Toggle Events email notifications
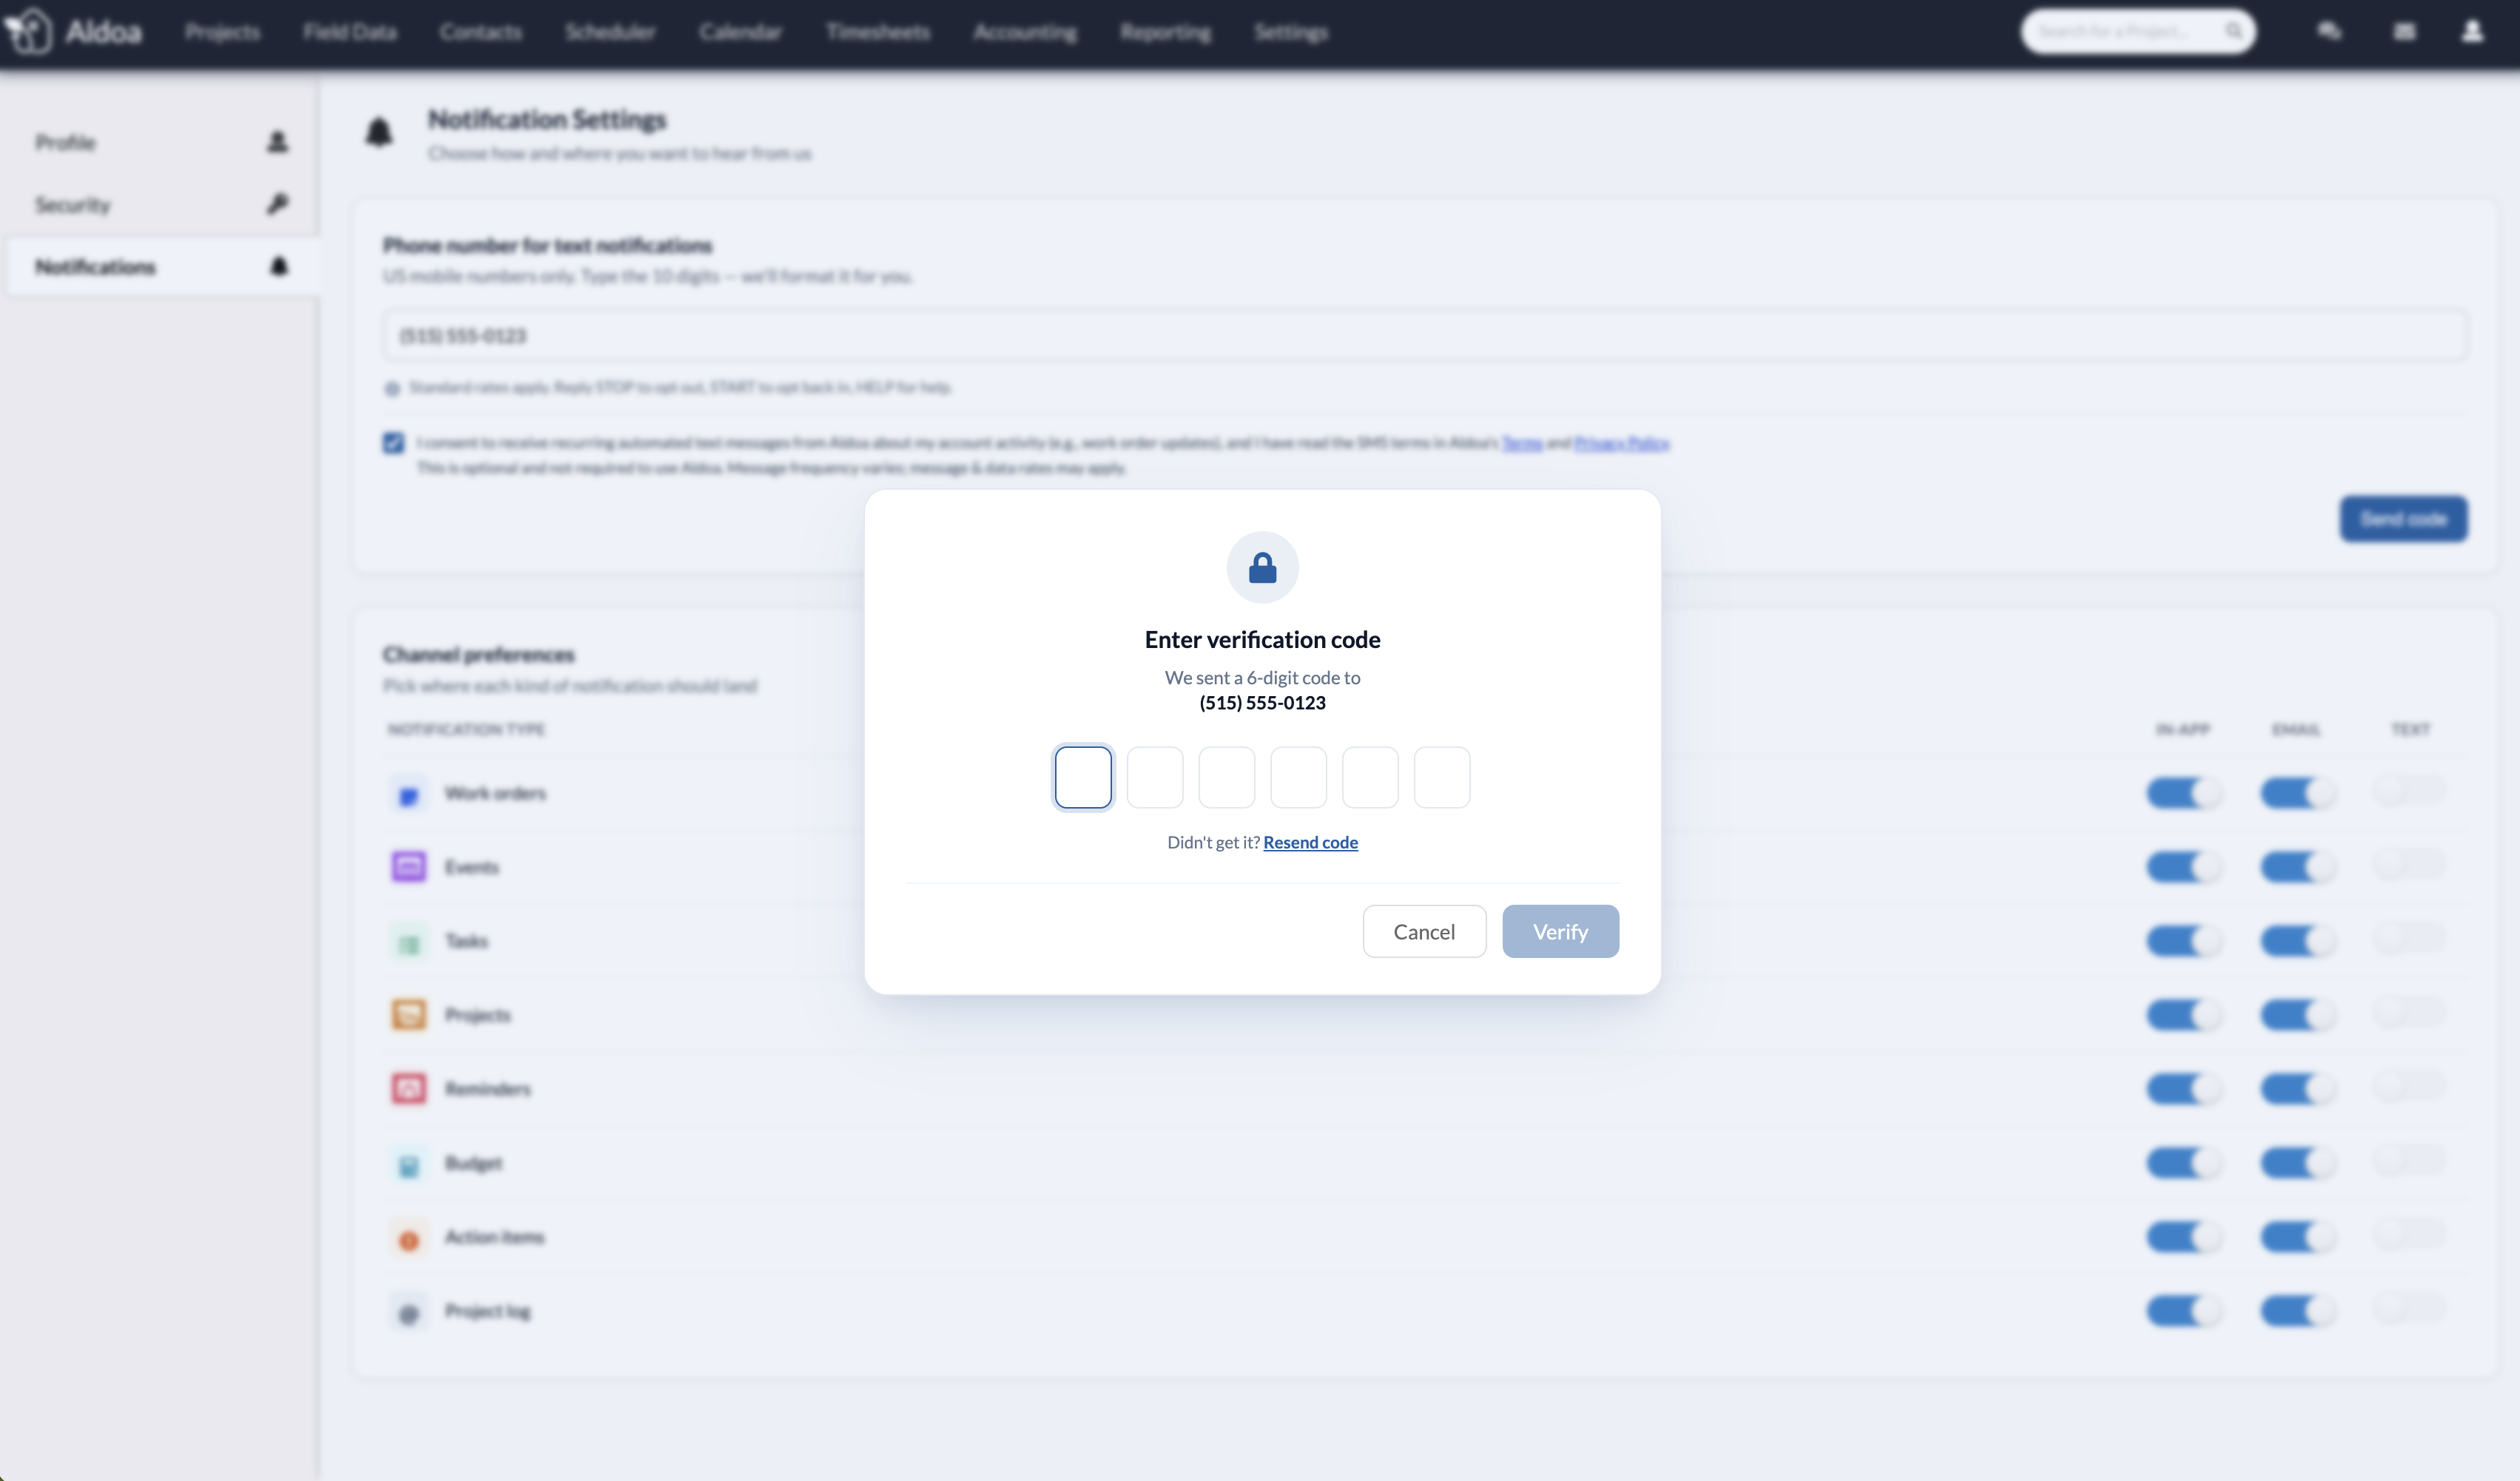Image resolution: width=2520 pixels, height=1481 pixels. click(2297, 866)
